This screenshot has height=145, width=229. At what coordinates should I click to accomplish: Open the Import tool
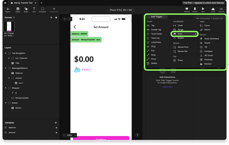8,10
